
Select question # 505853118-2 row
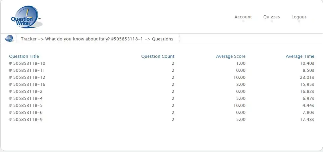coord(26,91)
